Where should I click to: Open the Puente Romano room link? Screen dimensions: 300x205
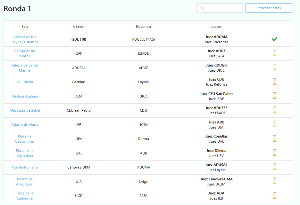[25, 167]
